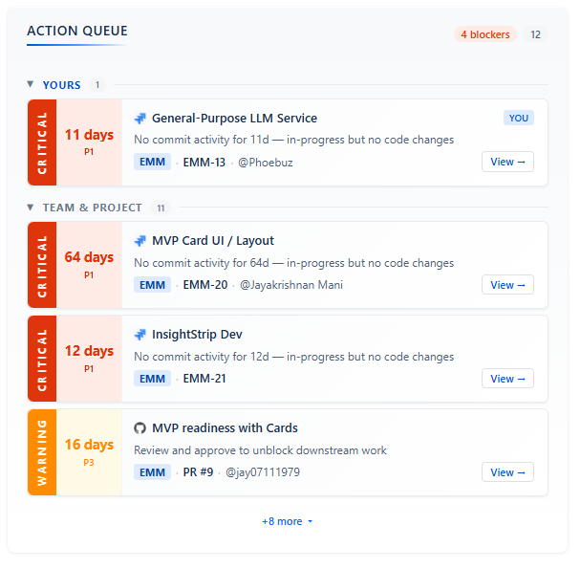Click Jira icon beside MVP Card UI / Layout
Image resolution: width=580 pixels, height=569 pixels.
coord(140,241)
